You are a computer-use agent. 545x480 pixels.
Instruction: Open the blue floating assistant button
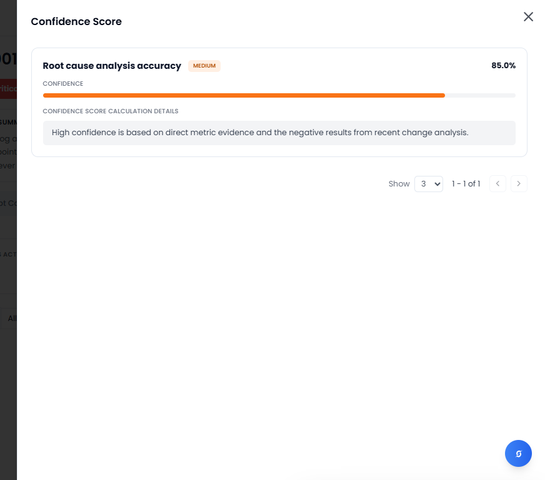(x=518, y=453)
